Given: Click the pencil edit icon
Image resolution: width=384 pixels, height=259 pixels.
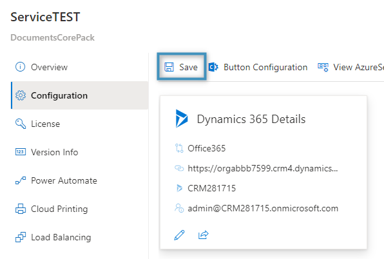Looking at the screenshot, I should (x=179, y=235).
